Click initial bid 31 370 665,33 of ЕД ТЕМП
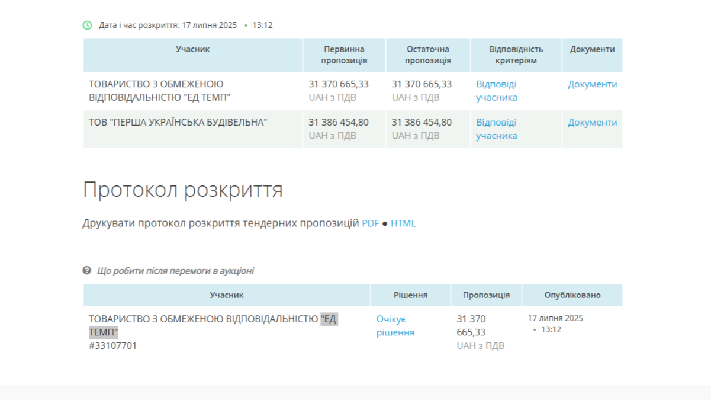Image resolution: width=711 pixels, height=400 pixels. [339, 84]
